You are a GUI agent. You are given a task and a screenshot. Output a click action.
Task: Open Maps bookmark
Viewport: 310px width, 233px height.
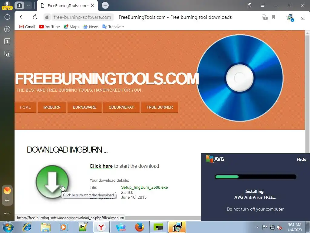tap(71, 27)
